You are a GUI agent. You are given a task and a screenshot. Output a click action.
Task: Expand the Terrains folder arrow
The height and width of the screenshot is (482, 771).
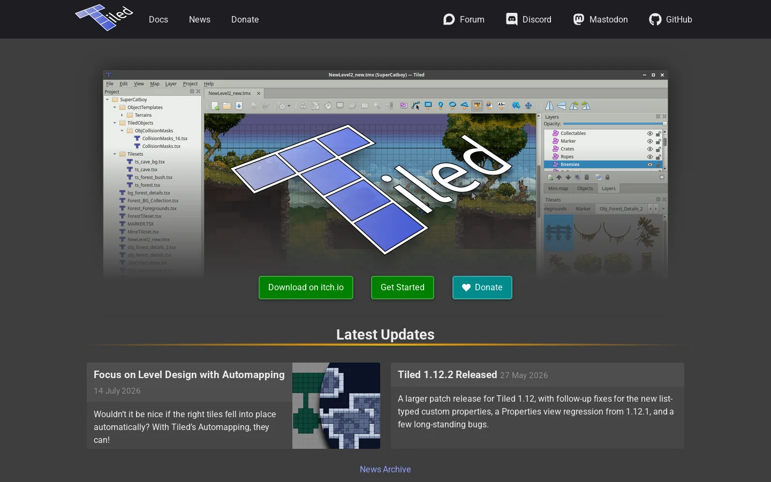(122, 115)
